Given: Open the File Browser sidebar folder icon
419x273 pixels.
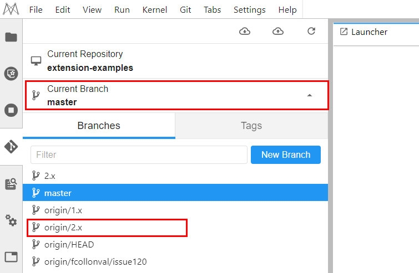Looking at the screenshot, I should click(11, 37).
